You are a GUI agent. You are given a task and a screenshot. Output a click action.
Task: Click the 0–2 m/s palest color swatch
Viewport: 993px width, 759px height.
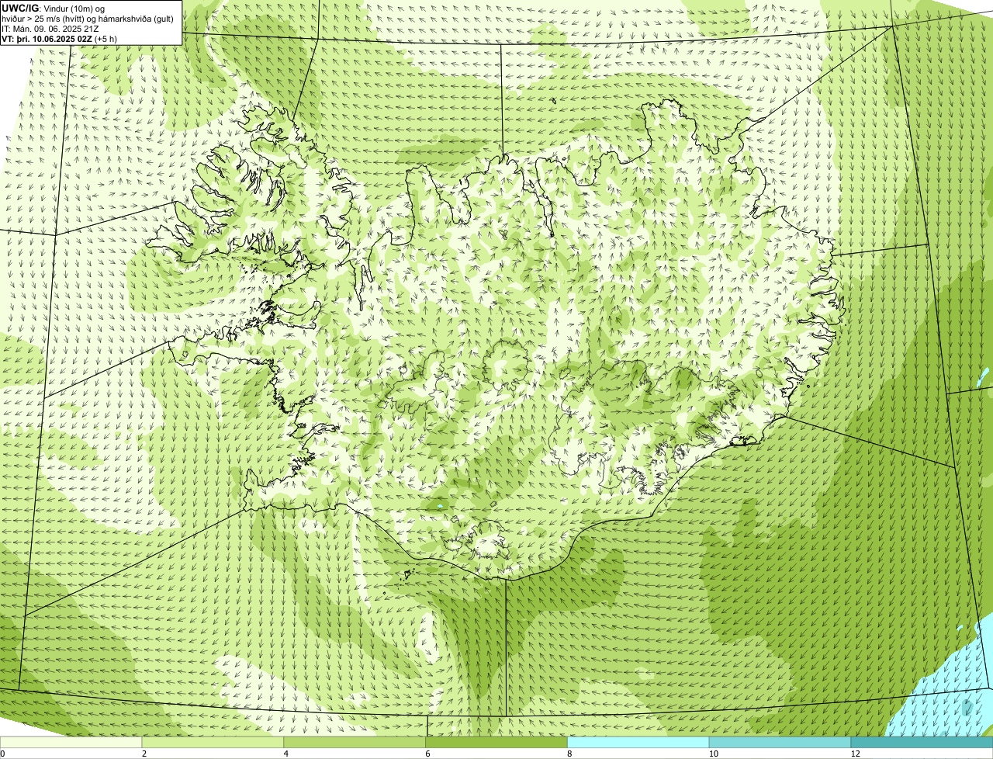click(x=71, y=742)
